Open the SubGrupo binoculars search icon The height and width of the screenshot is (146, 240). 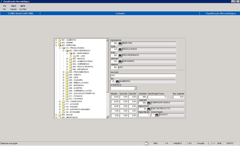pos(120,61)
